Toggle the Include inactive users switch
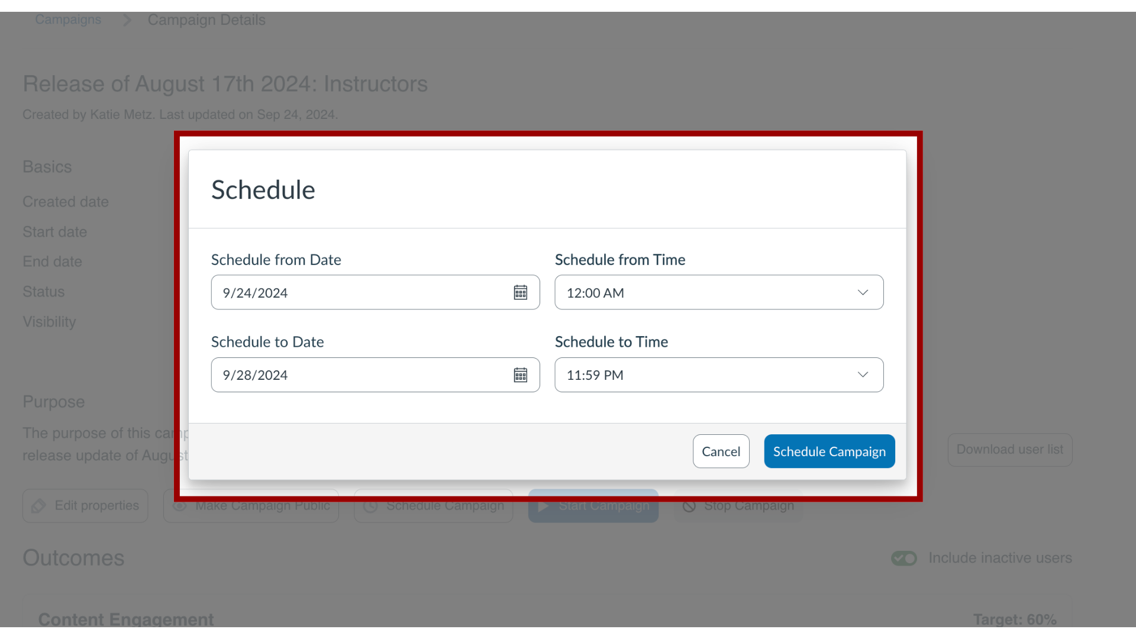1136x639 pixels. click(x=904, y=558)
